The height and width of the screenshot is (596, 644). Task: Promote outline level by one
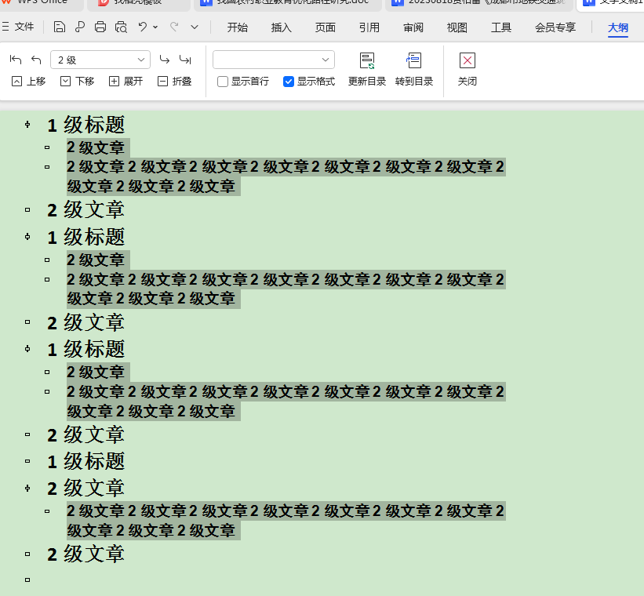click(x=36, y=60)
